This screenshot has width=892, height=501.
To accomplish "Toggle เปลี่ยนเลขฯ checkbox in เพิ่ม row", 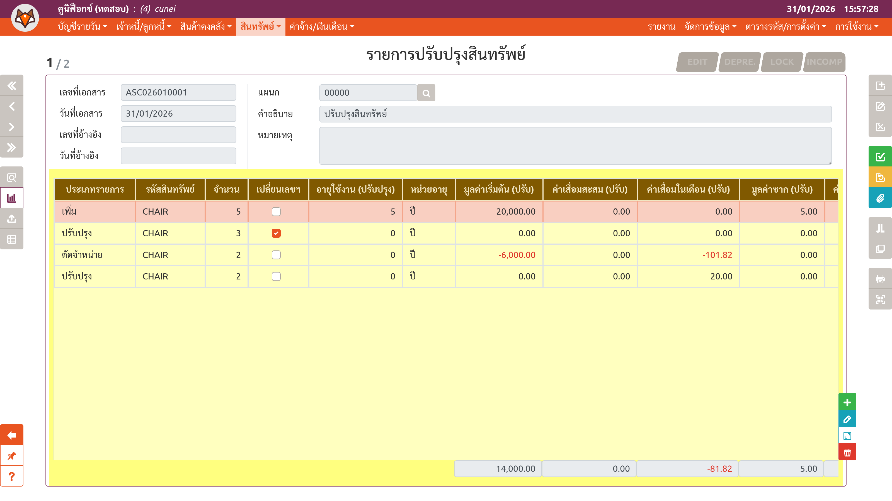I will click(276, 212).
